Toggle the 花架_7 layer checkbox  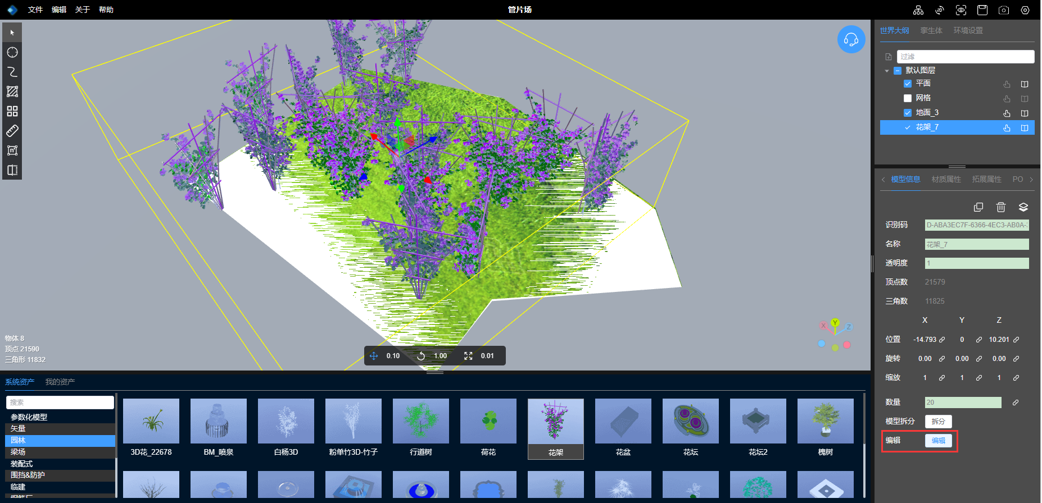908,127
